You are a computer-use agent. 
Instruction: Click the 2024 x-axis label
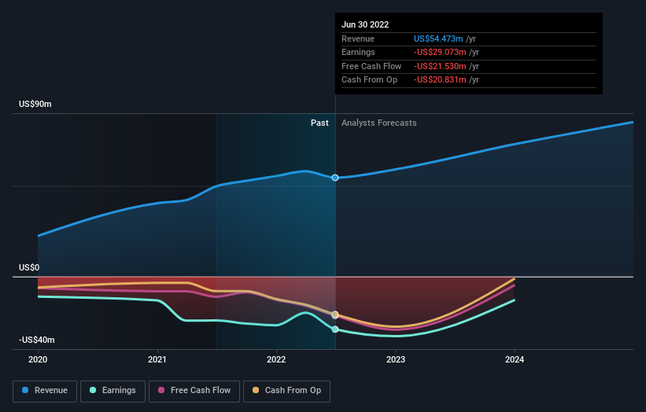515,359
